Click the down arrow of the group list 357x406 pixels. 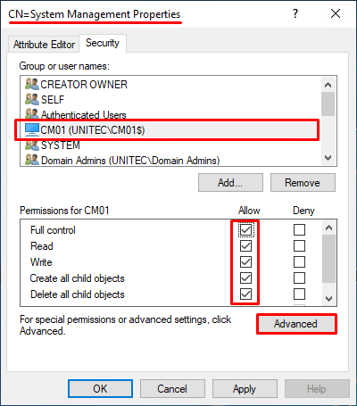[x=328, y=158]
